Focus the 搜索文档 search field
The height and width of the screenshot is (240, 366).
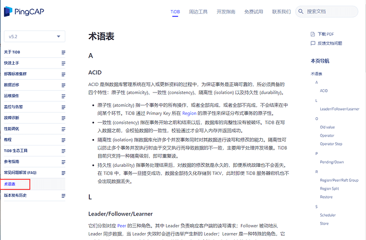[x=327, y=12]
